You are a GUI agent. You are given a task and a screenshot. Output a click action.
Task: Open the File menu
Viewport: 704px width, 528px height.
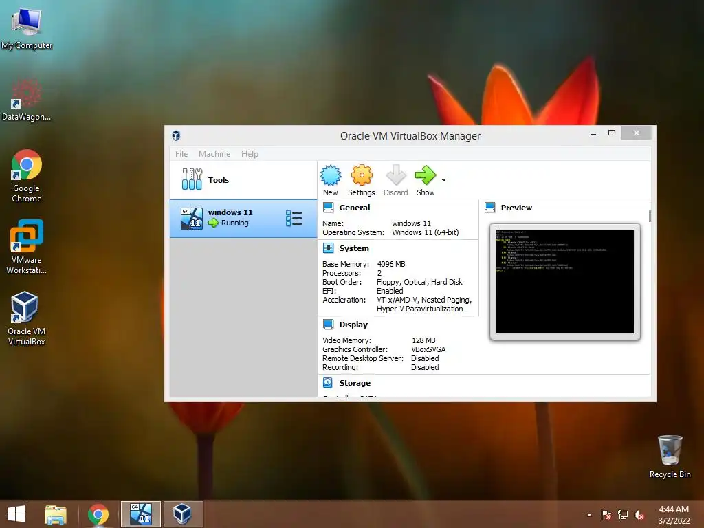point(181,153)
